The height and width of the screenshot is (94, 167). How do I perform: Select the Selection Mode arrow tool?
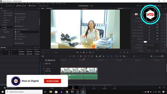(70, 56)
